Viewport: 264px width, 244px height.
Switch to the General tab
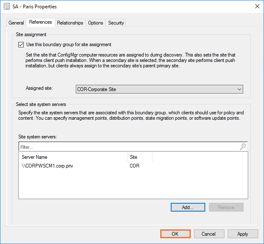click(x=16, y=23)
